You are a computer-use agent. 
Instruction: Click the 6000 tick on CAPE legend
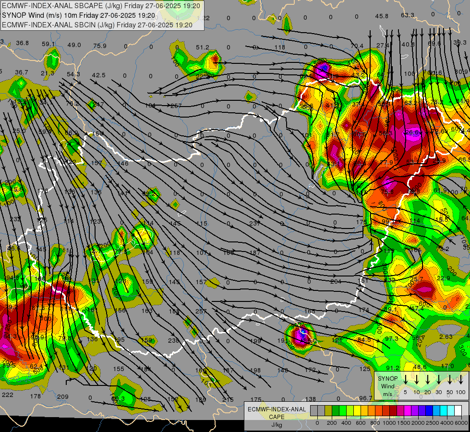click(x=461, y=423)
